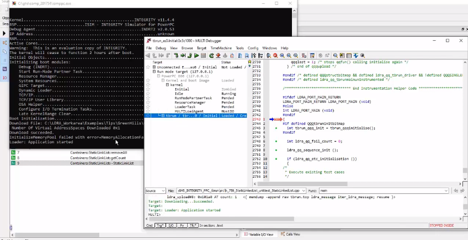Collapse the Run mode target (127.0.0.1) node
The height and width of the screenshot is (240, 468).
[x=155, y=72]
